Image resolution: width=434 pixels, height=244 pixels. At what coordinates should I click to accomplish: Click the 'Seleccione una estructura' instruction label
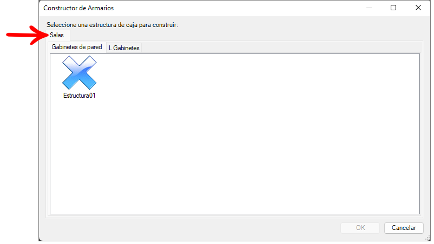pyautogui.click(x=112, y=25)
